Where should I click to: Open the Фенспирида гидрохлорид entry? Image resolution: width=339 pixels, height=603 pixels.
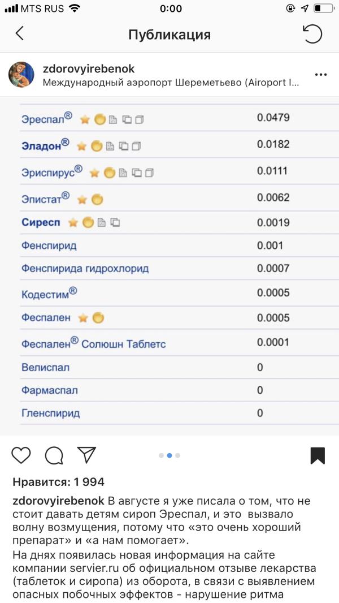[85, 269]
